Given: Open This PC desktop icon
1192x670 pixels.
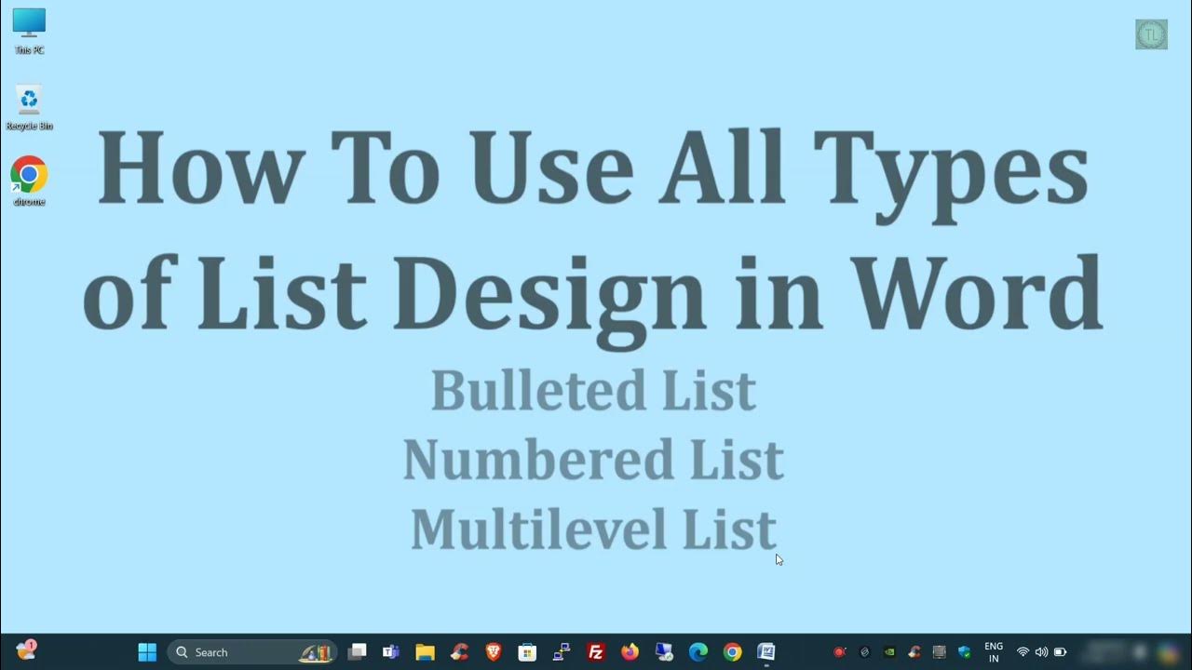Looking at the screenshot, I should tap(29, 30).
